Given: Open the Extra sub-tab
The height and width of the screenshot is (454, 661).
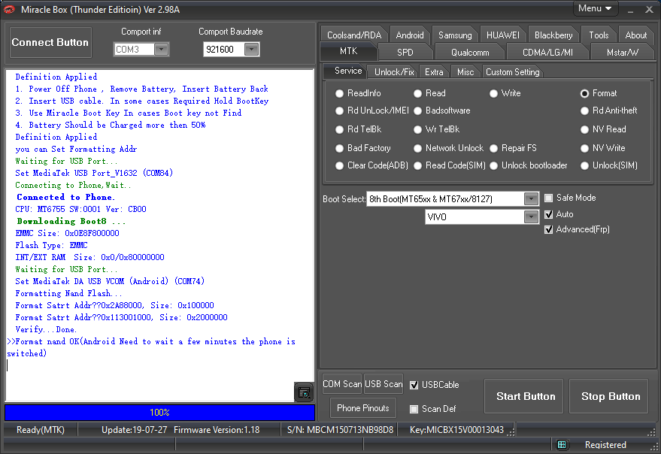Looking at the screenshot, I should click(x=434, y=72).
